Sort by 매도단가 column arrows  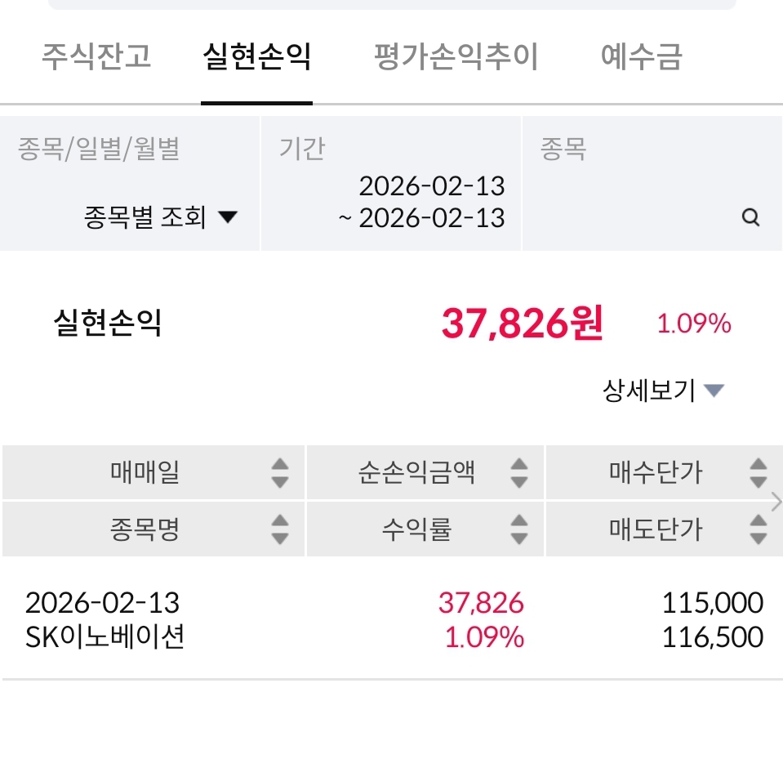tap(758, 529)
